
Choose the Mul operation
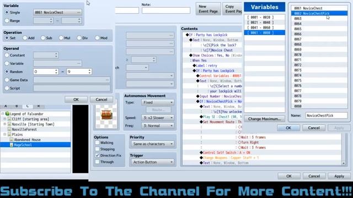[61, 38]
